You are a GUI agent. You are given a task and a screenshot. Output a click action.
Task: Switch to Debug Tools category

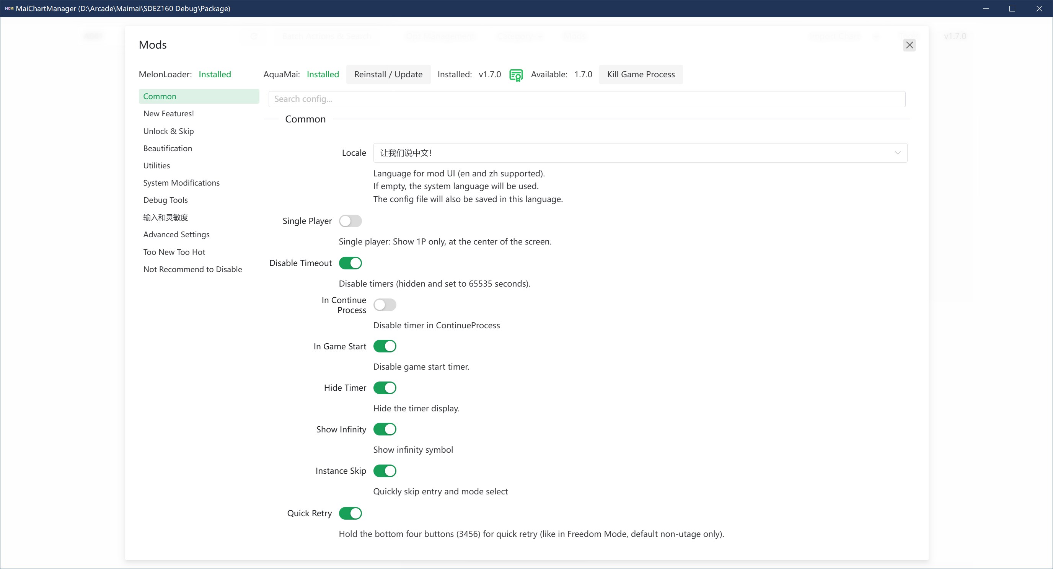199,200
